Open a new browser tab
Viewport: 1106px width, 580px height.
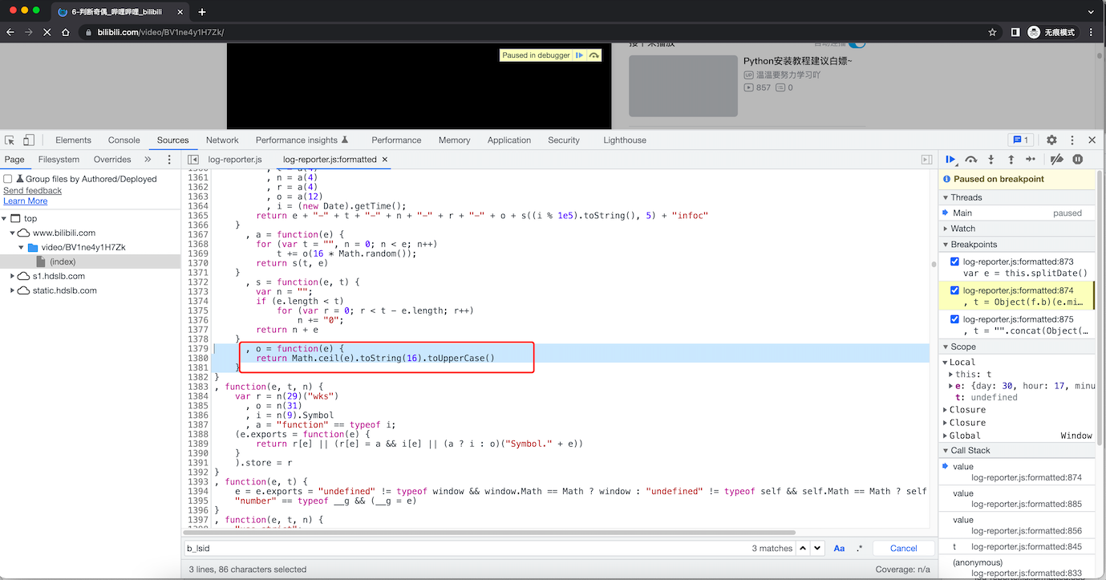pos(202,12)
